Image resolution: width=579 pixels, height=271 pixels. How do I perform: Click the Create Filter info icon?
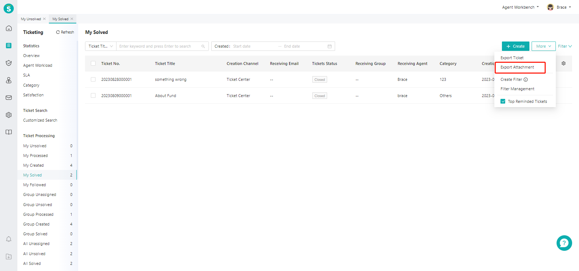coord(526,79)
